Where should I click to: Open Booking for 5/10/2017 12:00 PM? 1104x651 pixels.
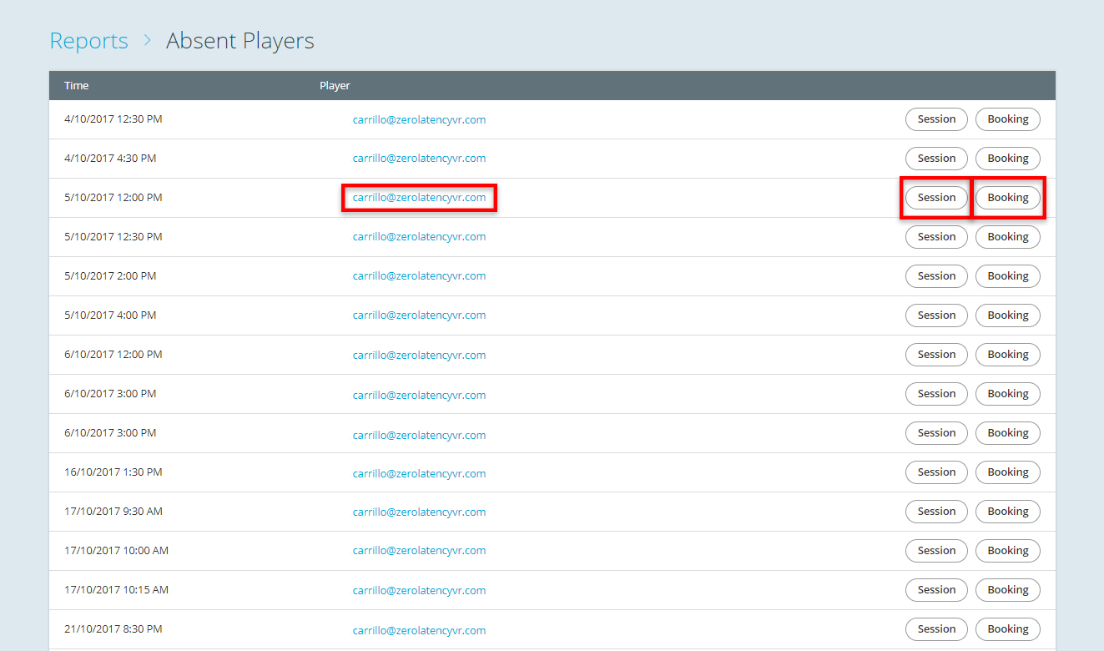click(x=1008, y=198)
